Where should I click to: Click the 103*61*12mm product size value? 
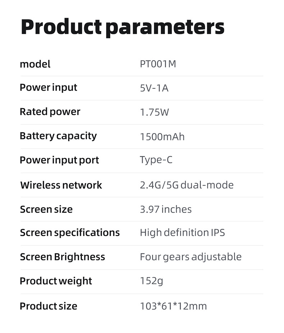coord(173,306)
